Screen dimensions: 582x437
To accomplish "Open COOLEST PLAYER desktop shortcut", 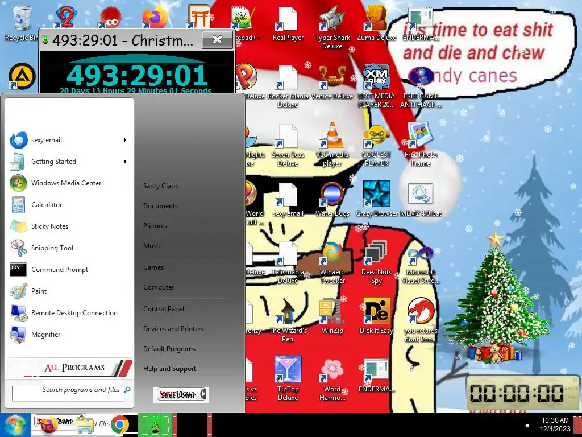I will point(376,145).
